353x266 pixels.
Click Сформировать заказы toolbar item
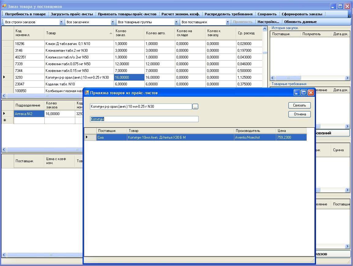tap(302, 14)
